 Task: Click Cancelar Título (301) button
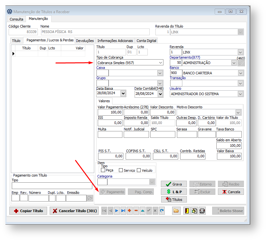click(x=74, y=211)
